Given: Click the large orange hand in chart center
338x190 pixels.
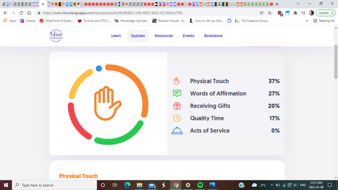Looking at the screenshot, I should [x=107, y=103].
